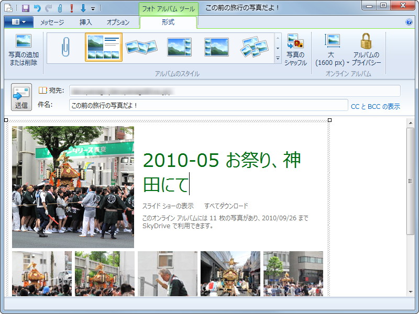
Task: Choose the large-photo-with-left-thumbnails album style
Action: pyautogui.click(x=216, y=47)
